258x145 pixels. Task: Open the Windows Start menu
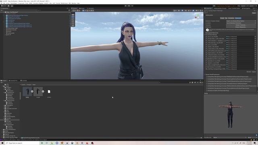point(2,143)
